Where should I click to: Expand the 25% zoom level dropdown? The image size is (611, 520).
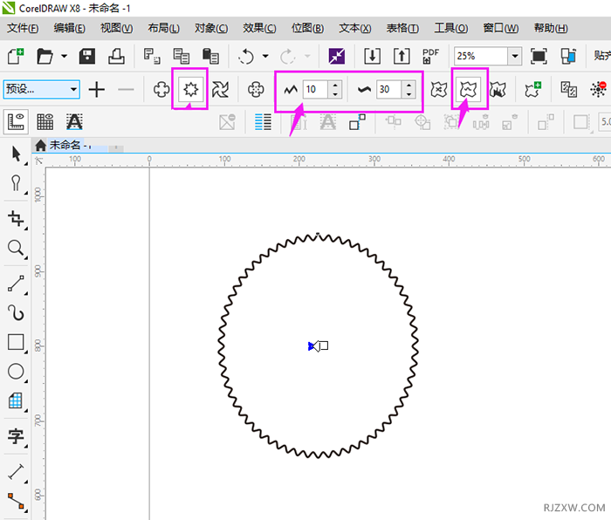tap(514, 57)
